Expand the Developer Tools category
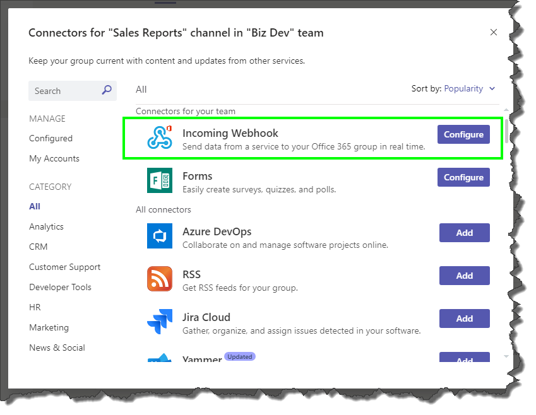This screenshot has width=536, height=415. point(60,287)
